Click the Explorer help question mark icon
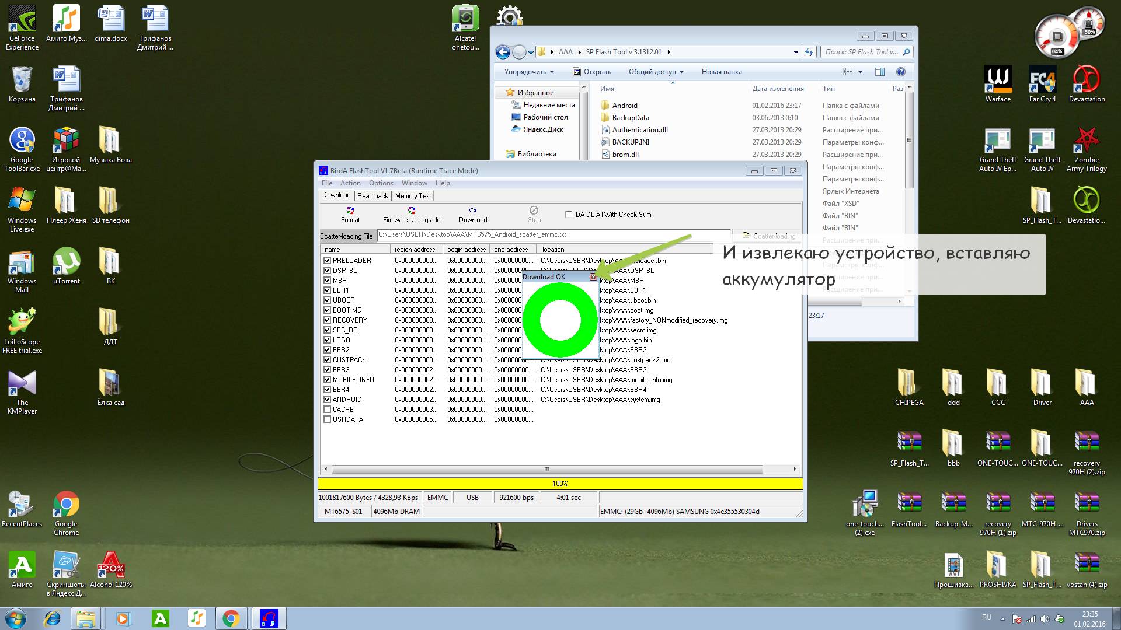 tap(900, 72)
